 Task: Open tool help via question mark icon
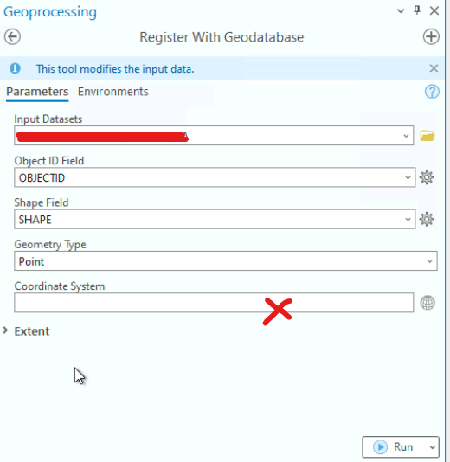tap(432, 92)
